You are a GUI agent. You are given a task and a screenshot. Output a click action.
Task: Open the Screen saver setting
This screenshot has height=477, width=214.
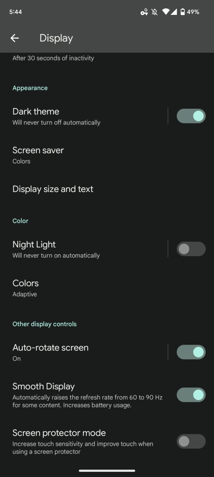(107, 155)
